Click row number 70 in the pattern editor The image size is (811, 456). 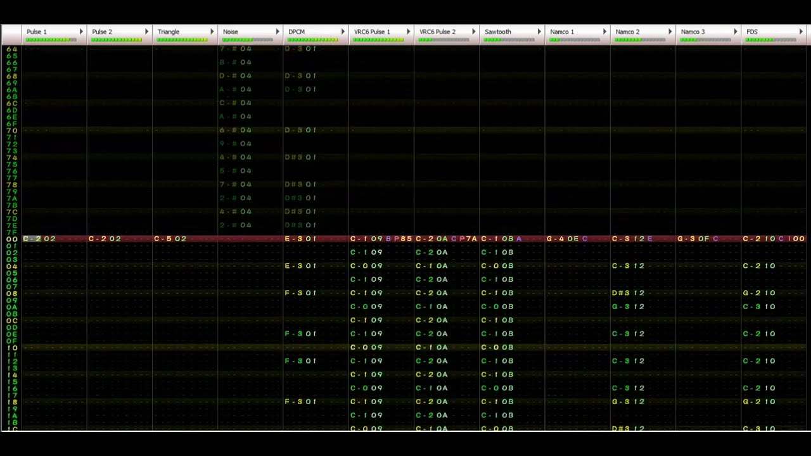pyautogui.click(x=12, y=130)
